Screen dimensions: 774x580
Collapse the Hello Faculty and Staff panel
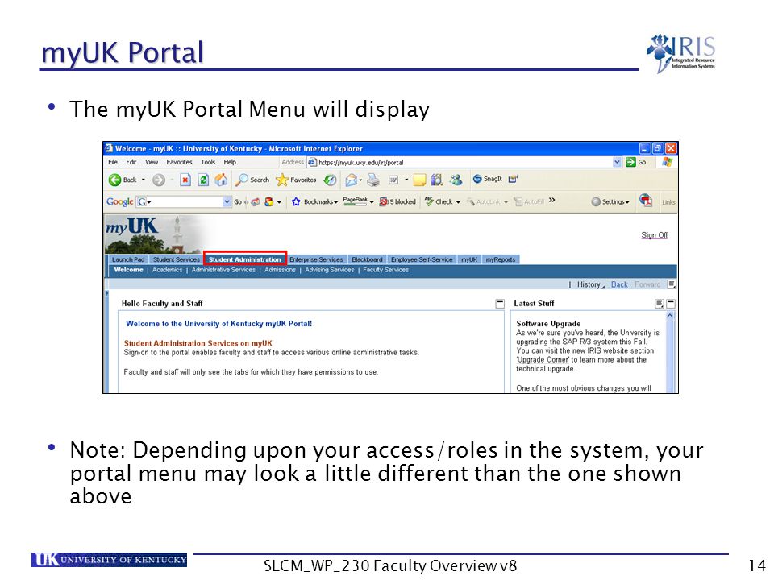(x=500, y=304)
